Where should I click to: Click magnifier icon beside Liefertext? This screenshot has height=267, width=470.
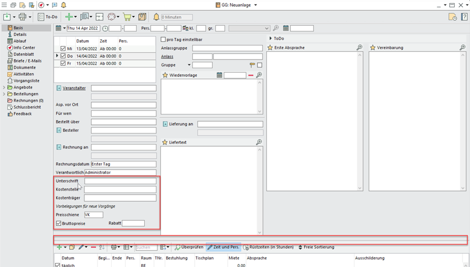259,142
